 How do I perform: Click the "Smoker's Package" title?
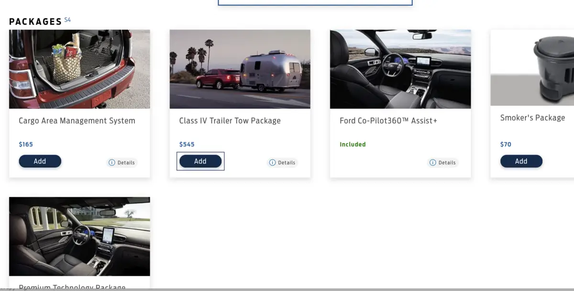532,118
